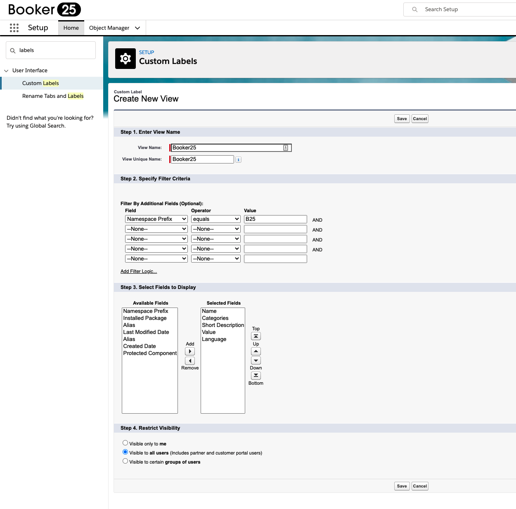This screenshot has width=516, height=509.
Task: Open Rename Tabs and Labels item
Action: [53, 96]
